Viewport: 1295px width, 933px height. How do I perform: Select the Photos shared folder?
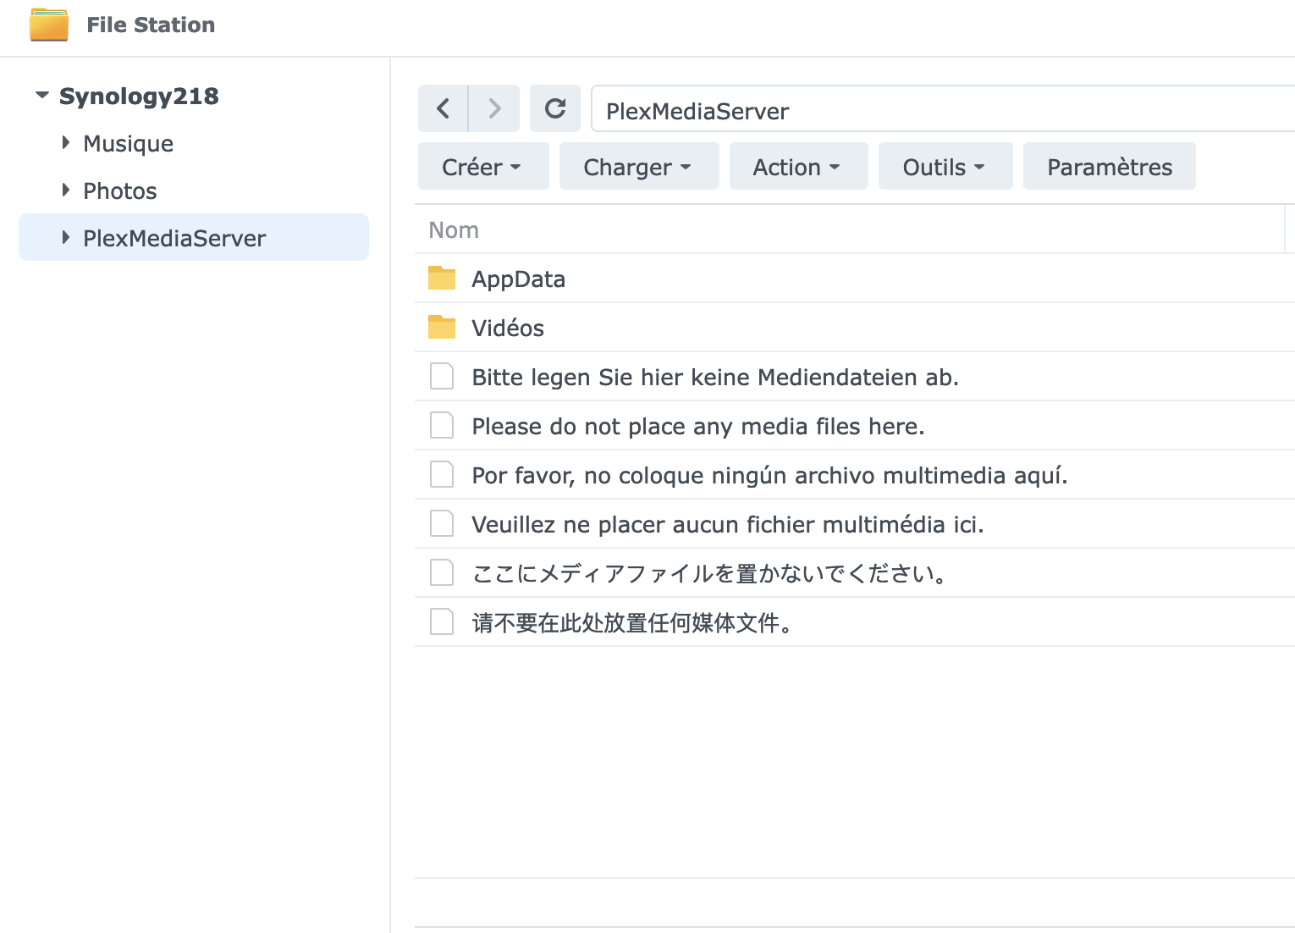pyautogui.click(x=119, y=191)
